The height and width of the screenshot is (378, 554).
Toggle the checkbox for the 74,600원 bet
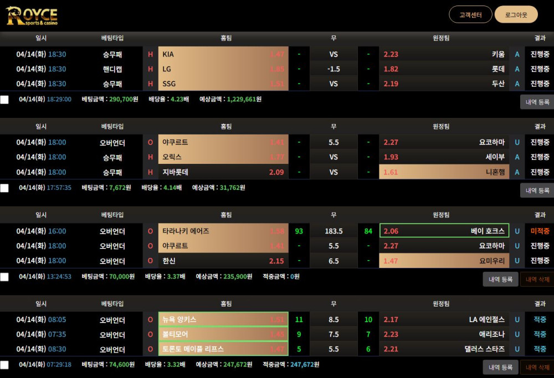coord(4,365)
